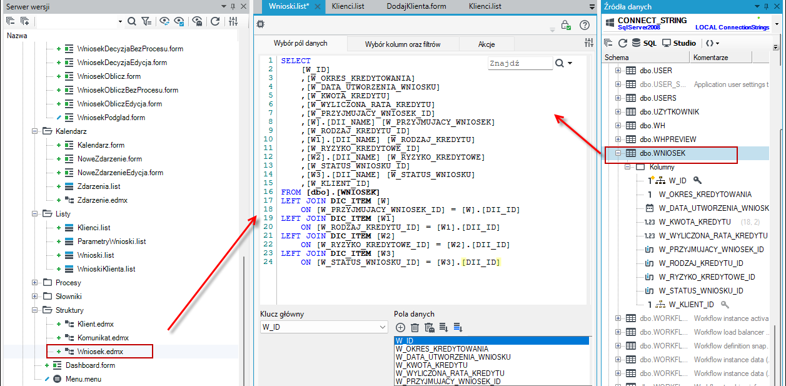Click the lock status icon in editor toolbar
The width and height of the screenshot is (786, 386).
click(x=566, y=25)
